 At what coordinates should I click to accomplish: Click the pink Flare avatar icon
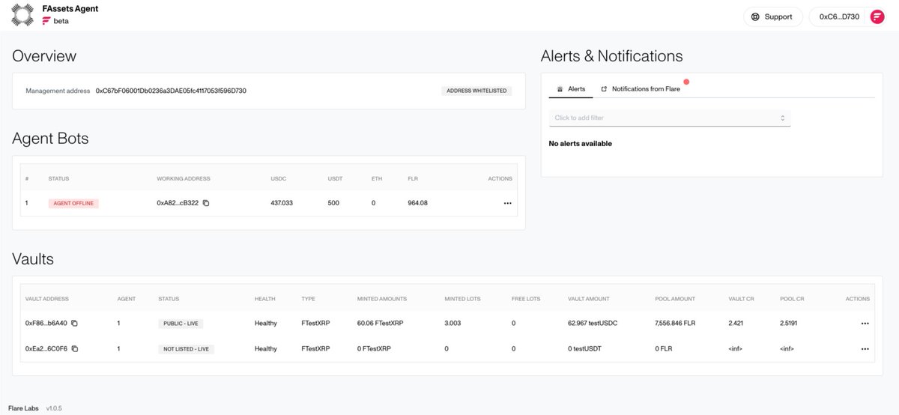(x=876, y=16)
